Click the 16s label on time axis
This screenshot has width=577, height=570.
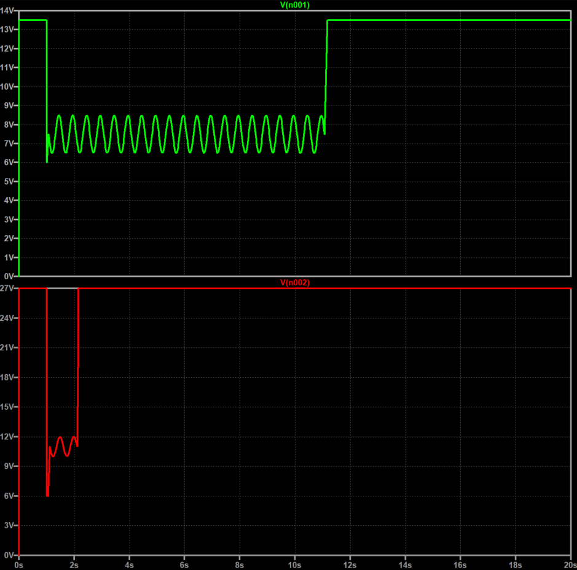click(460, 565)
